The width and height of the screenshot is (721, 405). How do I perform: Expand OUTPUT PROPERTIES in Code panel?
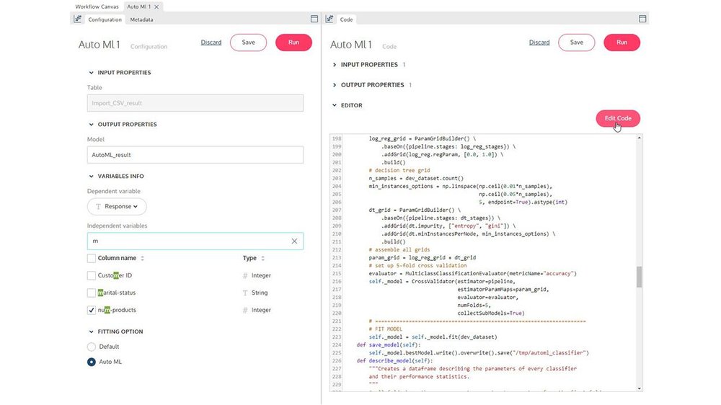335,85
